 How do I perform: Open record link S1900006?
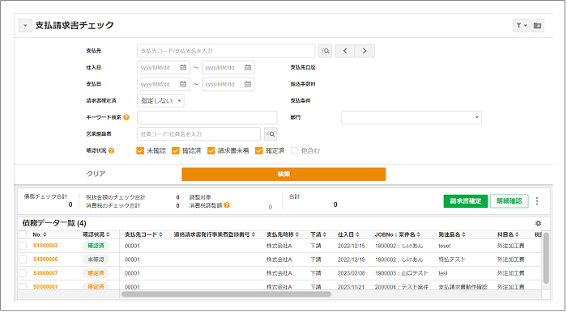coord(45,259)
